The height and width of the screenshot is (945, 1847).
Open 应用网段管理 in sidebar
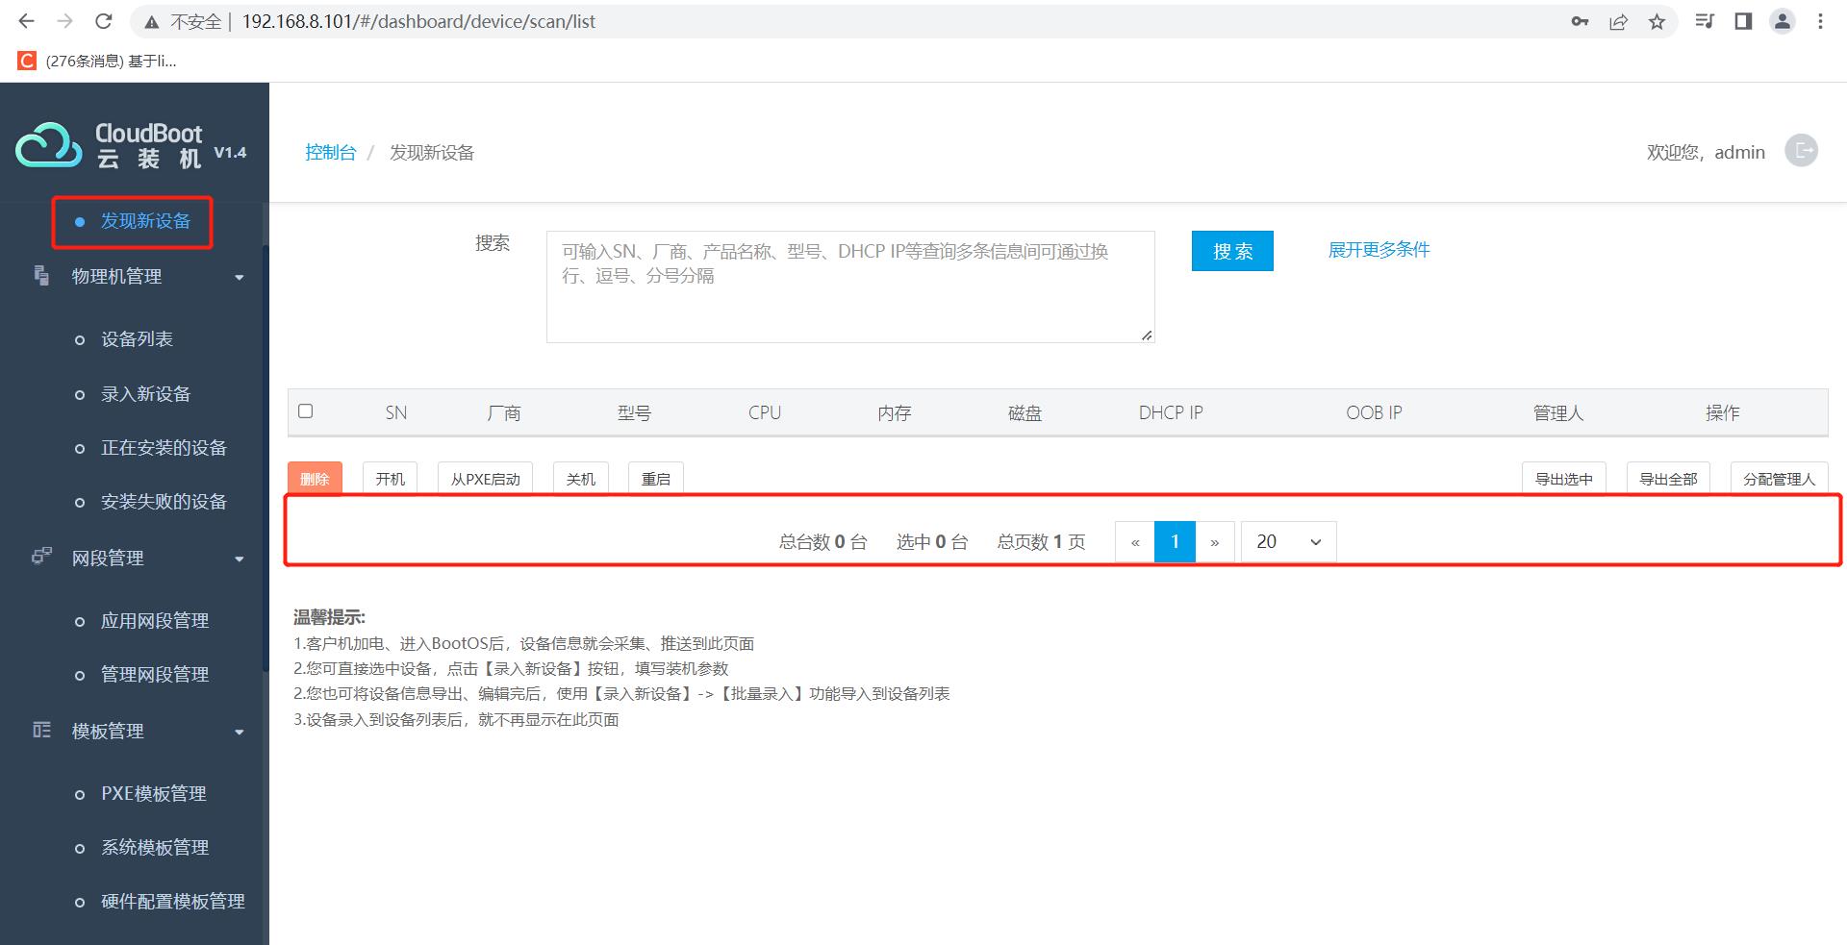(155, 621)
